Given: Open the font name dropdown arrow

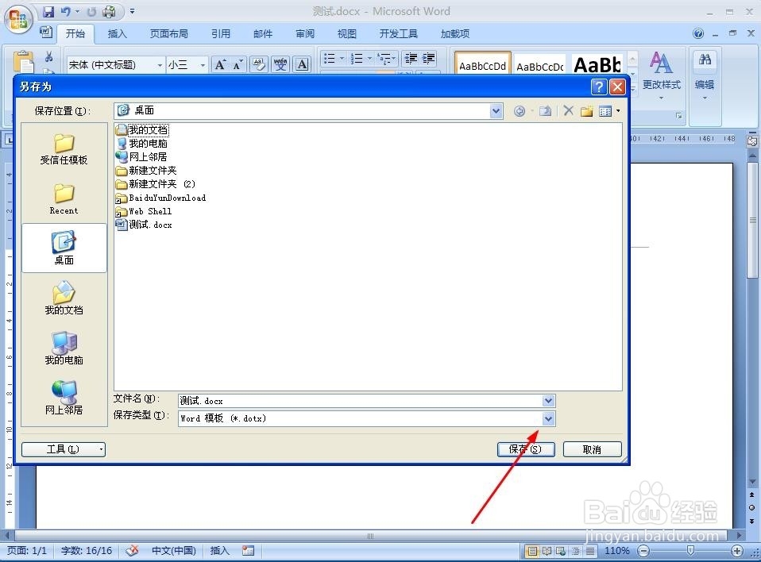Looking at the screenshot, I should point(159,65).
